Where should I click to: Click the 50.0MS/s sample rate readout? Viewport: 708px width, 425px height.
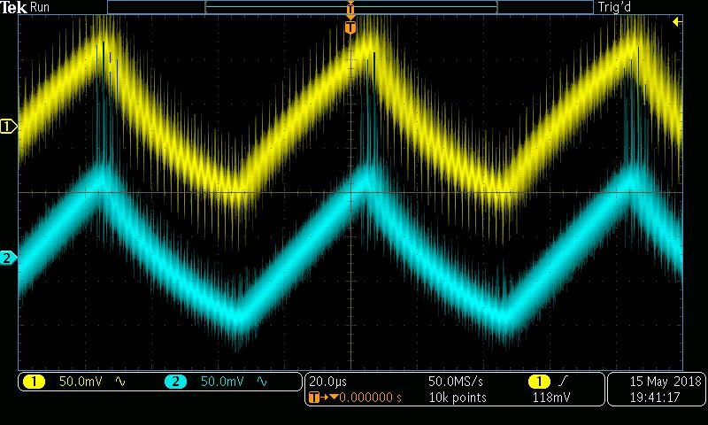(x=456, y=382)
